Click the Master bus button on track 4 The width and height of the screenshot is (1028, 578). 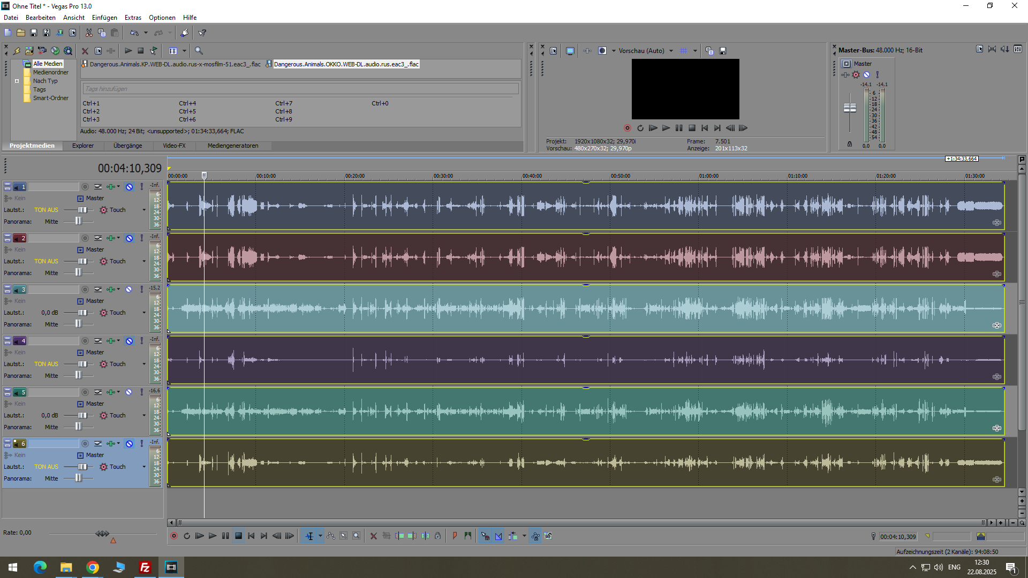(80, 353)
